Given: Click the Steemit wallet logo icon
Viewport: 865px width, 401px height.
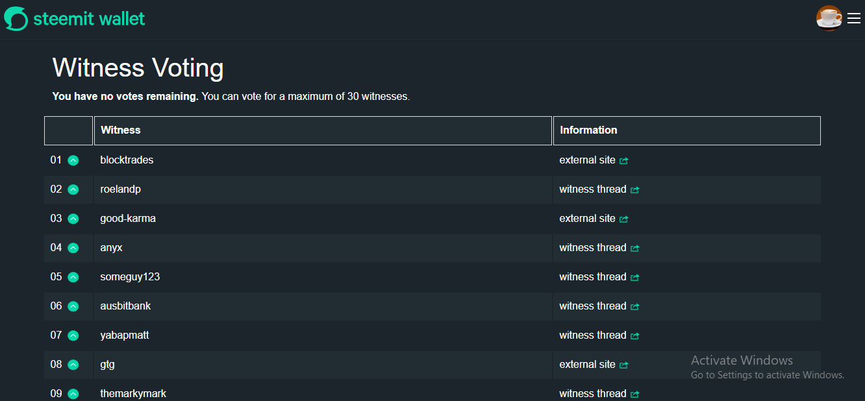Looking at the screenshot, I should [x=16, y=19].
